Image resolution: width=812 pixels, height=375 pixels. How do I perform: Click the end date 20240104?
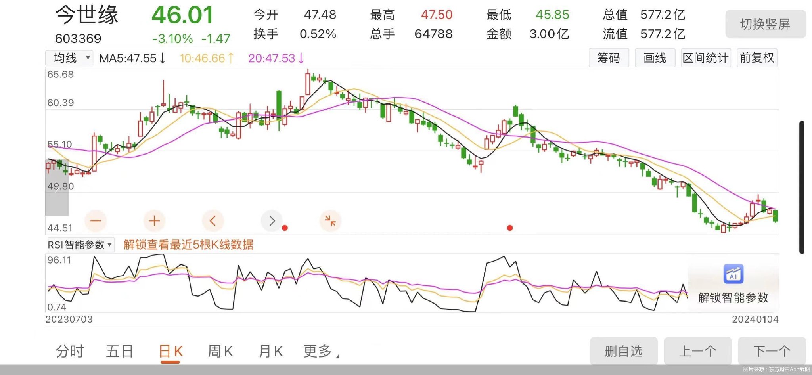755,319
